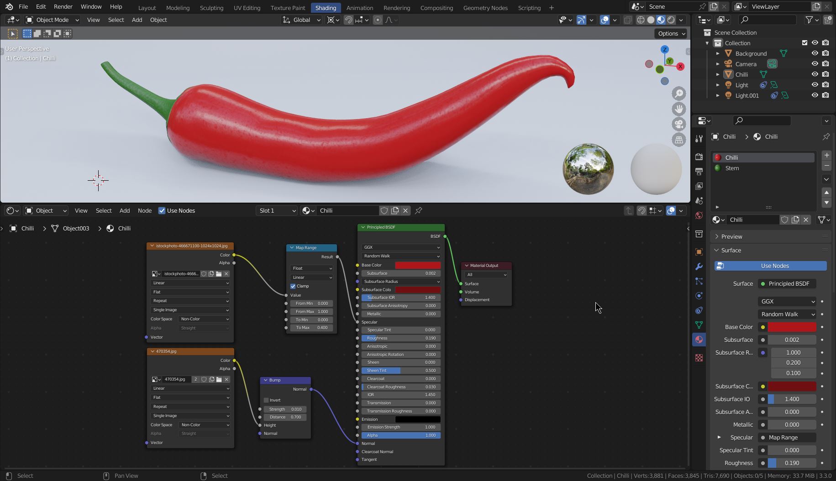Enable Invert checkbox in Bump node
Viewport: 836px width, 481px height.
pos(266,400)
